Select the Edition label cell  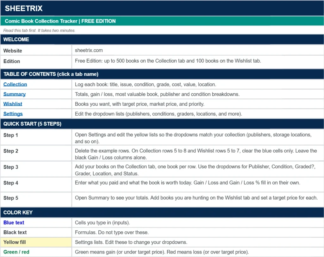click(x=36, y=62)
